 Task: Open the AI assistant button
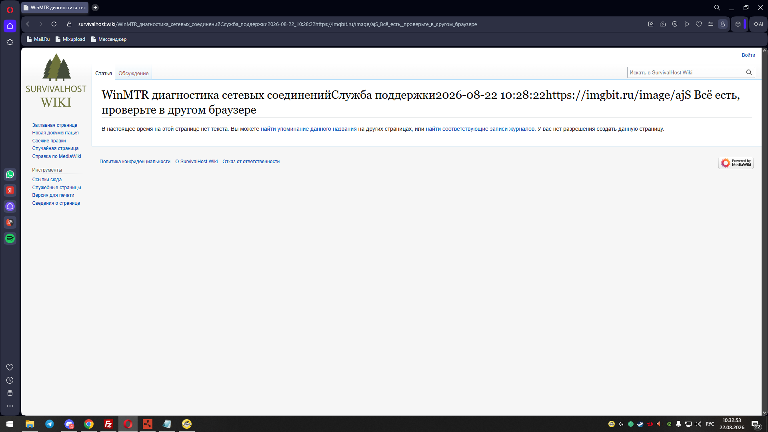pyautogui.click(x=758, y=24)
